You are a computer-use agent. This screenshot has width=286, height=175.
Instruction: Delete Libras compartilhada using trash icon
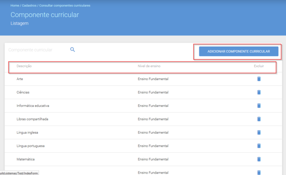(259, 119)
